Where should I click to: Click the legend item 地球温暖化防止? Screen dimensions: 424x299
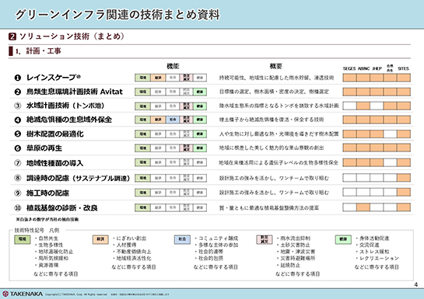point(56,252)
